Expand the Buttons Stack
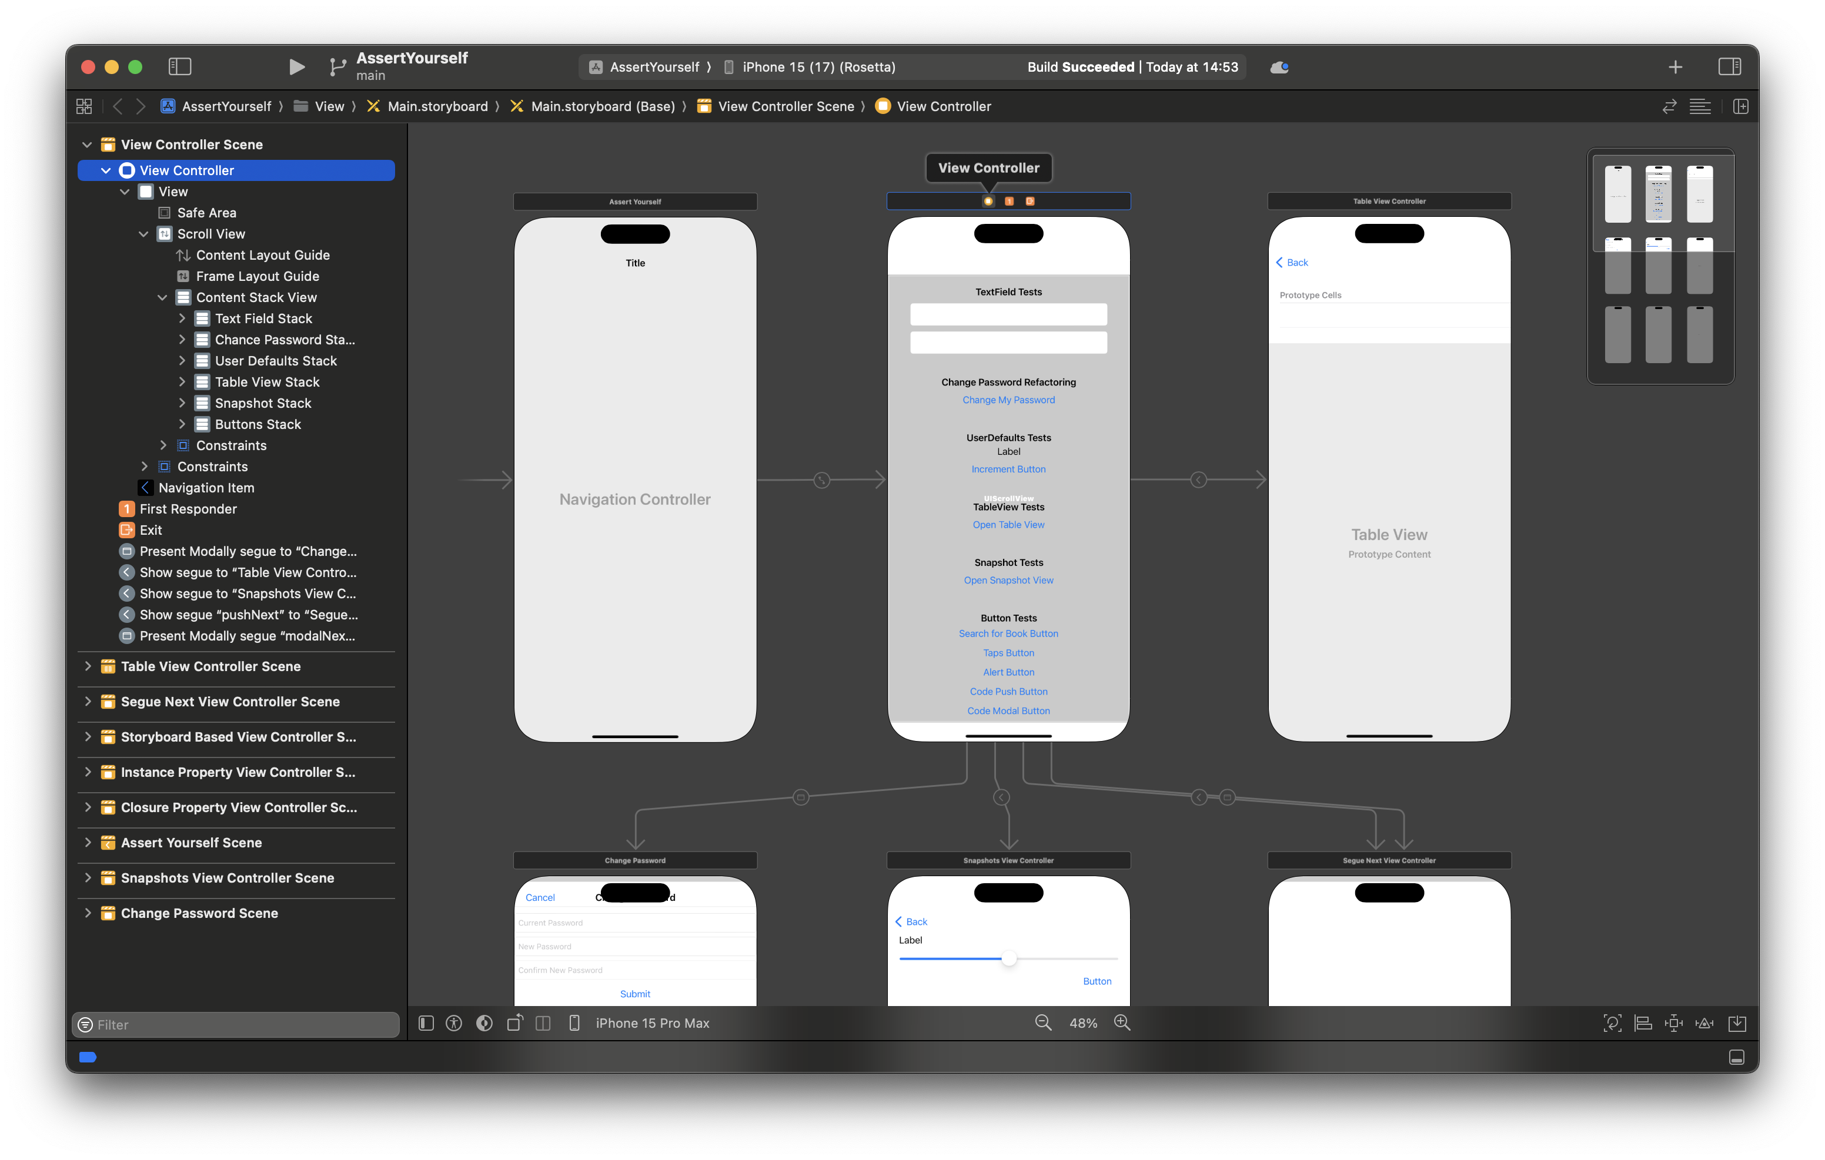1825x1160 pixels. tap(182, 424)
